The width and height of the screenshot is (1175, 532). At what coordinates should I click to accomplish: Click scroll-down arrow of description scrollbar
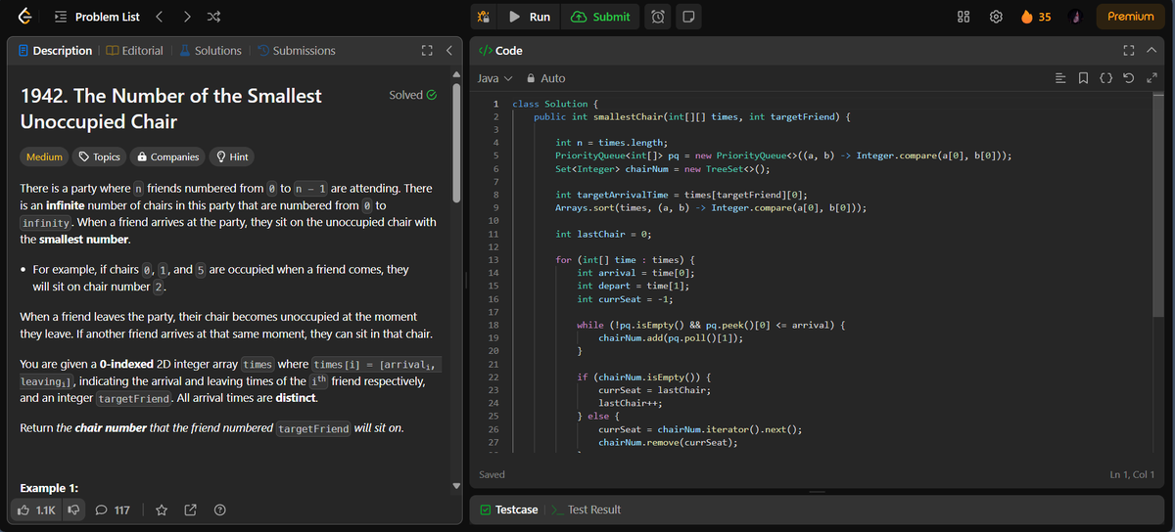tap(455, 486)
